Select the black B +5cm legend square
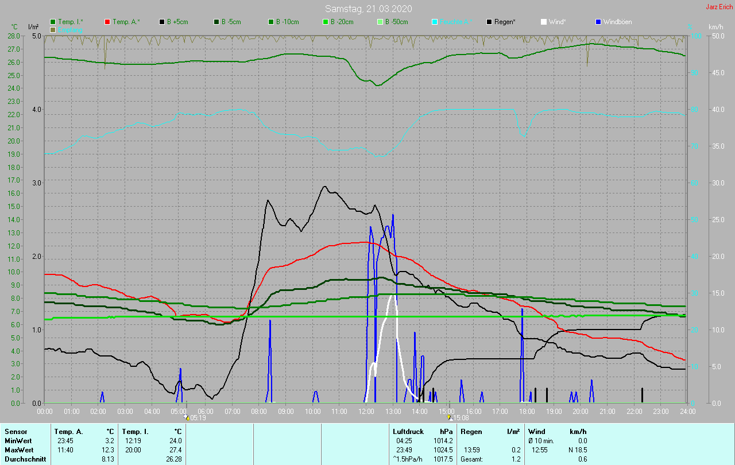Viewport: 735px width, 465px height. tap(162, 22)
